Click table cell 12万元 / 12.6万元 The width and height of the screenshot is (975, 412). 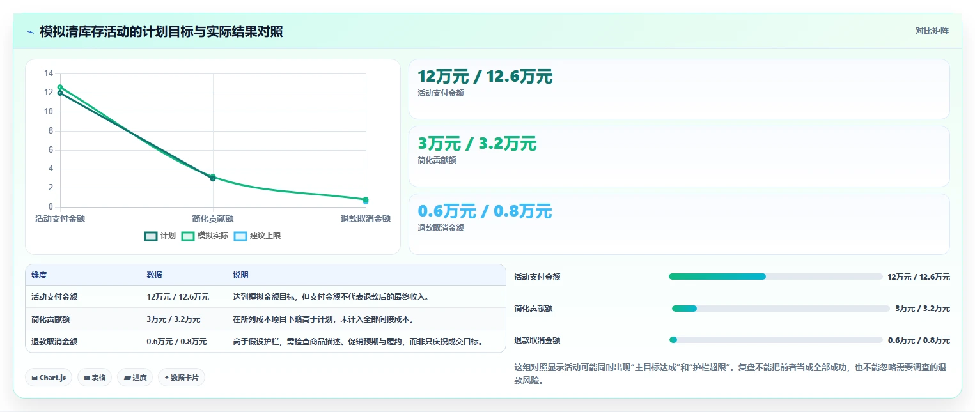178,297
